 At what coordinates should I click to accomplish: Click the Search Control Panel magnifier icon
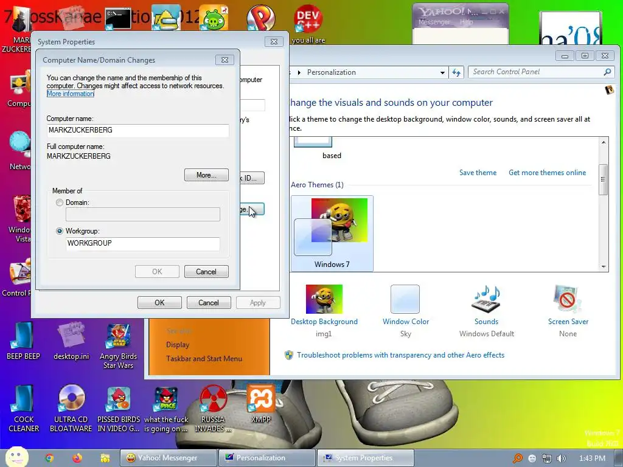click(x=607, y=72)
